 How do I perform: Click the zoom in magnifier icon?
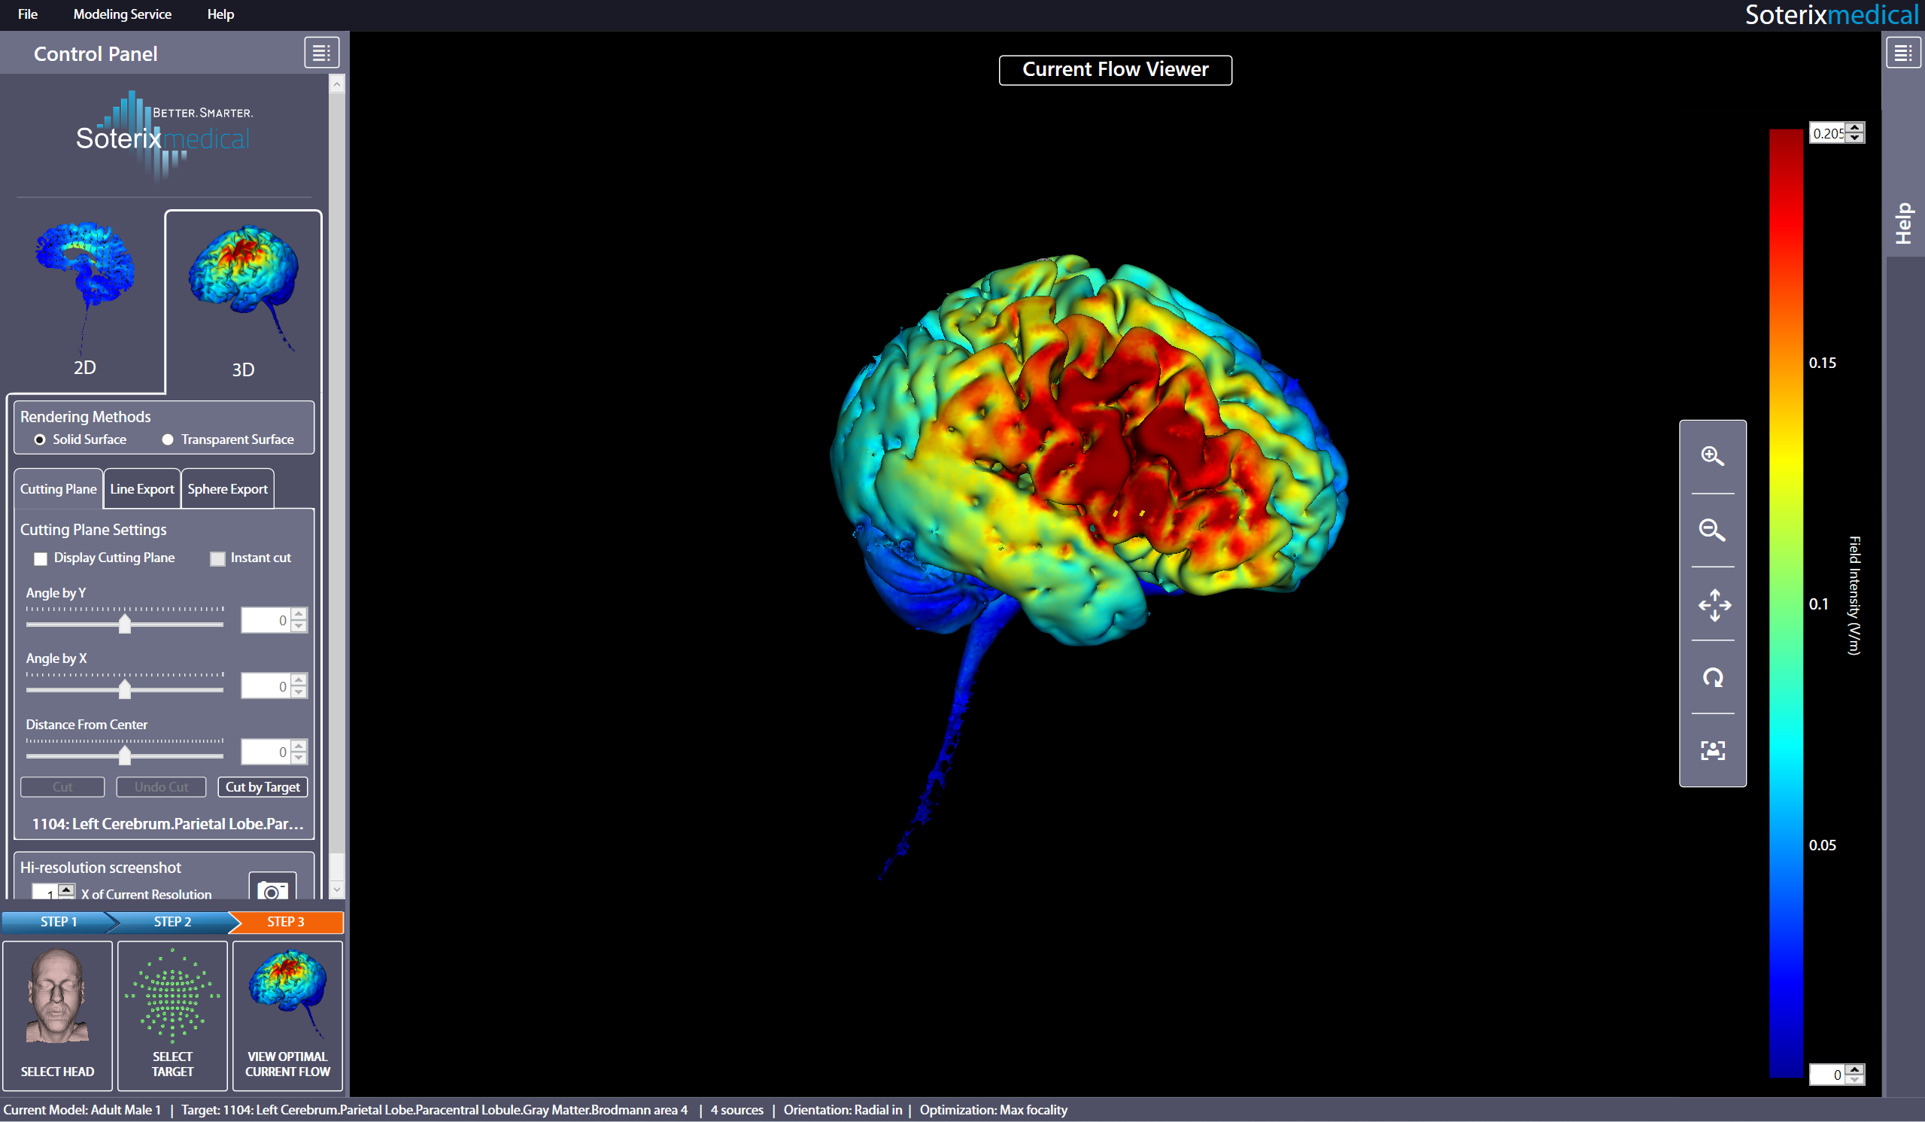point(1712,456)
